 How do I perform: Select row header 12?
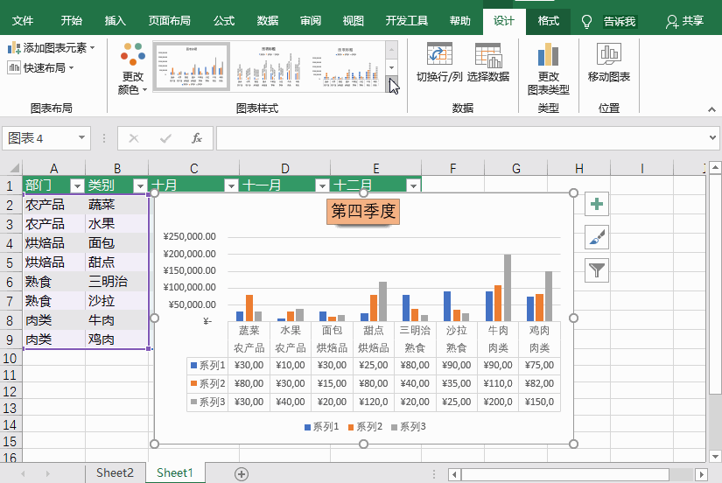click(10, 392)
